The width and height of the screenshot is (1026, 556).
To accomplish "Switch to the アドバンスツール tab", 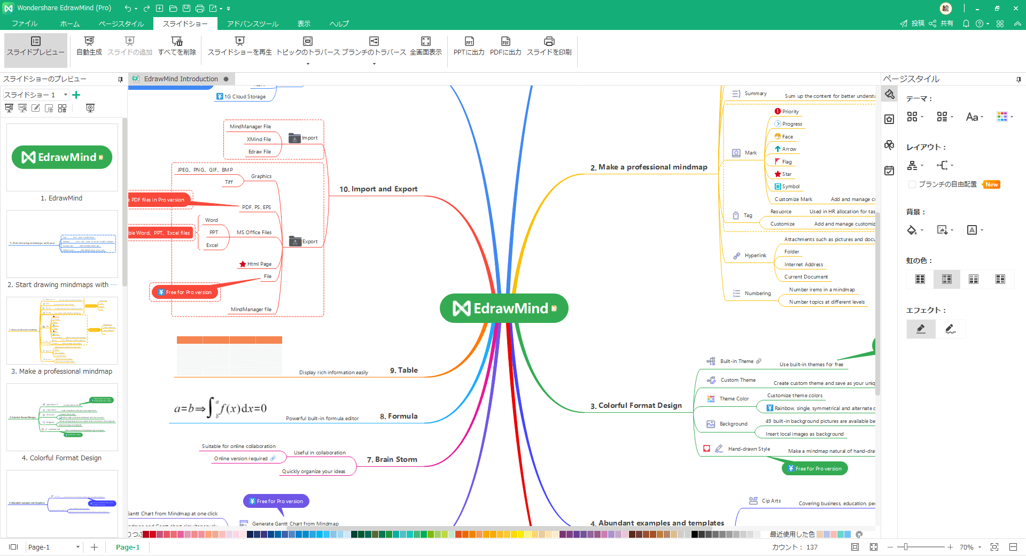I will click(x=253, y=24).
